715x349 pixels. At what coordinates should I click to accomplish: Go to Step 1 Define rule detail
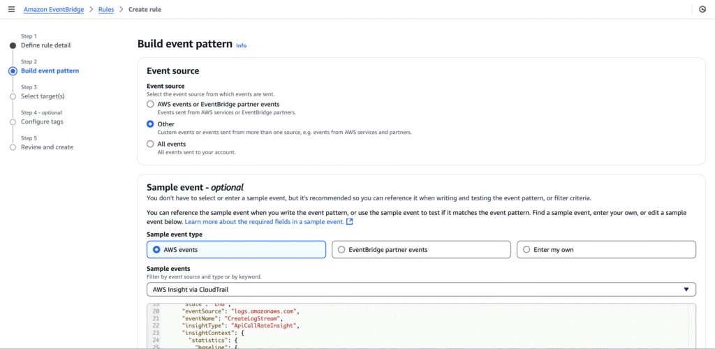point(45,45)
